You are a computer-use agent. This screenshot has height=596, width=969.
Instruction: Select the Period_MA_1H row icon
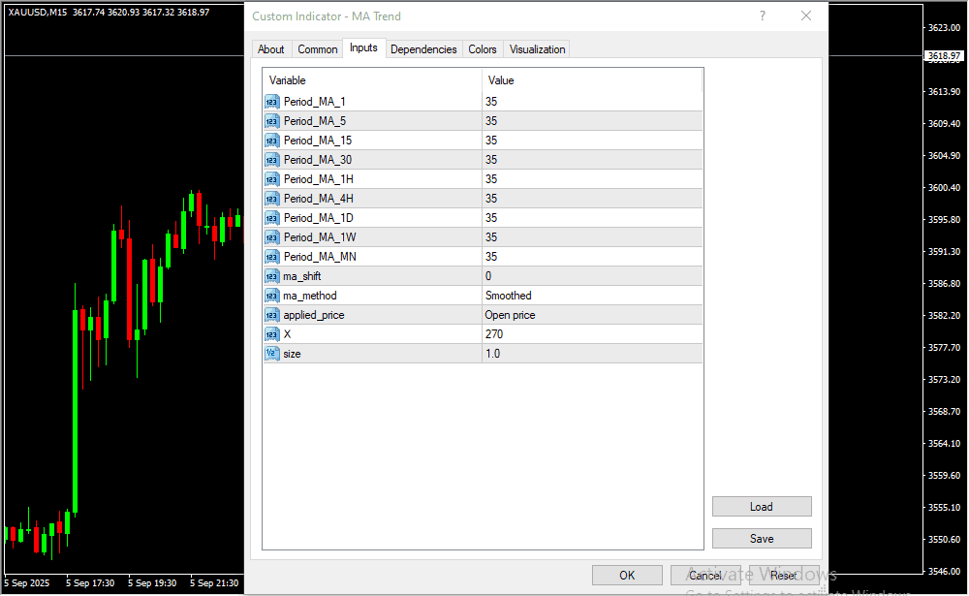click(x=271, y=179)
